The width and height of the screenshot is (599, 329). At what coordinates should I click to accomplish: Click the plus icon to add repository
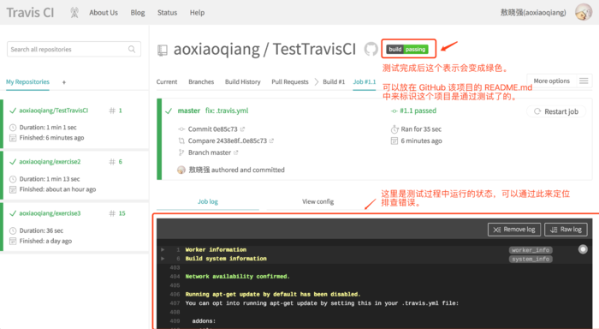[64, 82]
